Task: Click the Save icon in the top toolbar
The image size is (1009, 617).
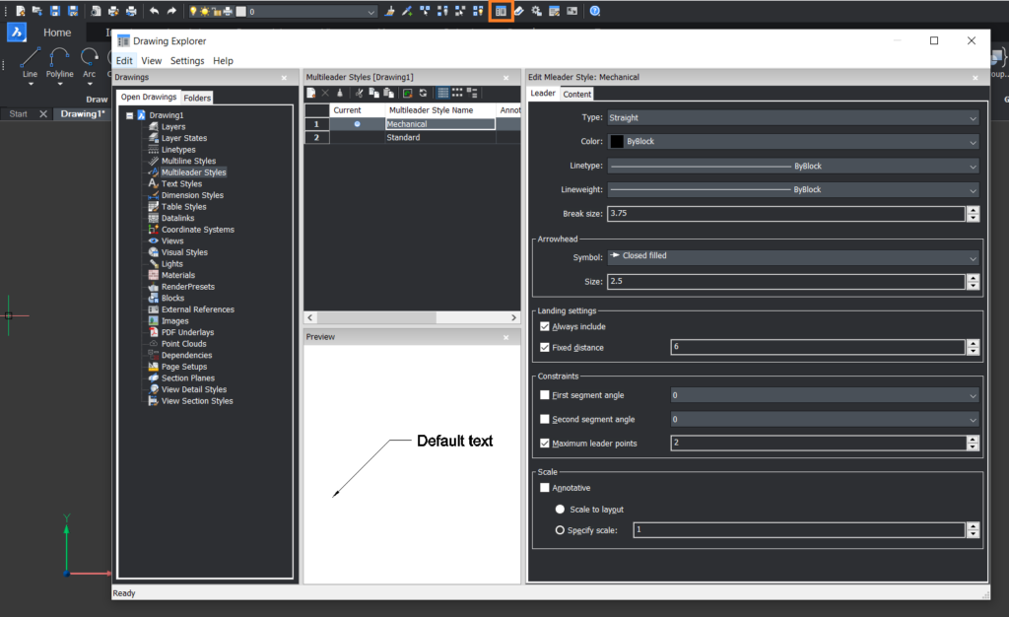Action: [55, 11]
